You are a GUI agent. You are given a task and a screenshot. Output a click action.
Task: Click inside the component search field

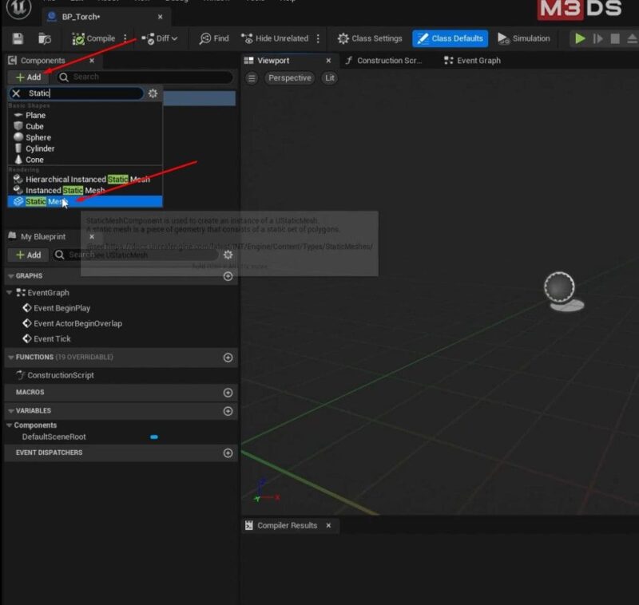(x=144, y=77)
